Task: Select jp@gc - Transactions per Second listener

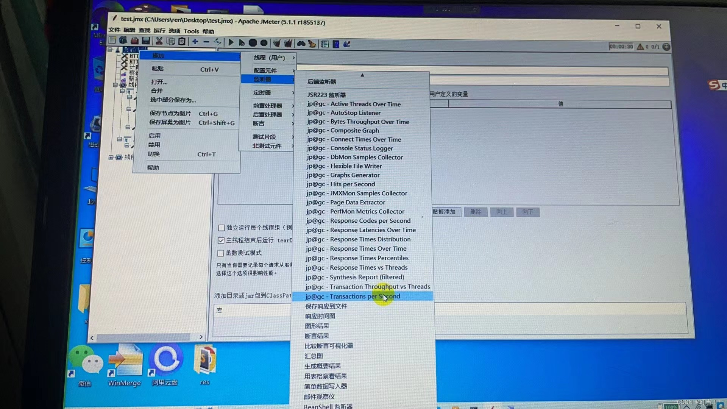Action: coord(363,297)
